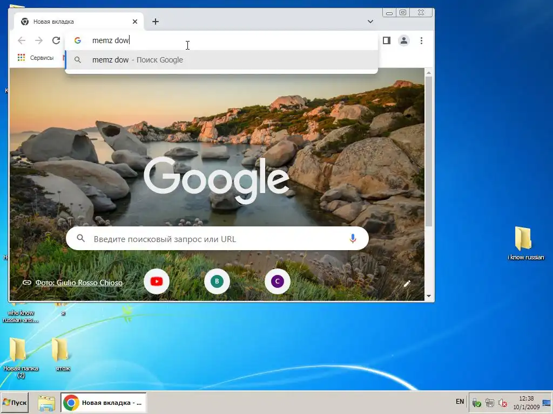Click the Chrome forward arrow

pyautogui.click(x=39, y=40)
